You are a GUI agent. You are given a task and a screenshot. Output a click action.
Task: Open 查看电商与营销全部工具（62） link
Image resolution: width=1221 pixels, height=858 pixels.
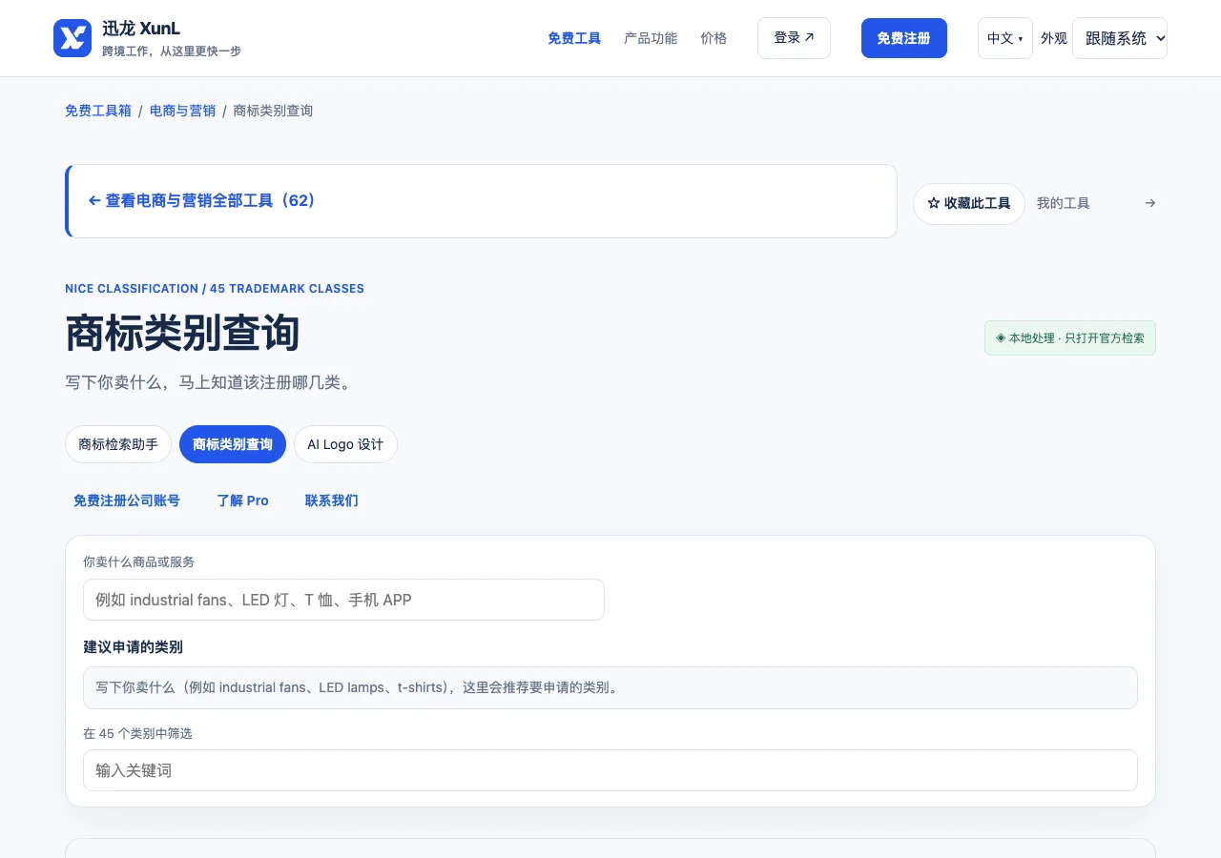click(202, 201)
